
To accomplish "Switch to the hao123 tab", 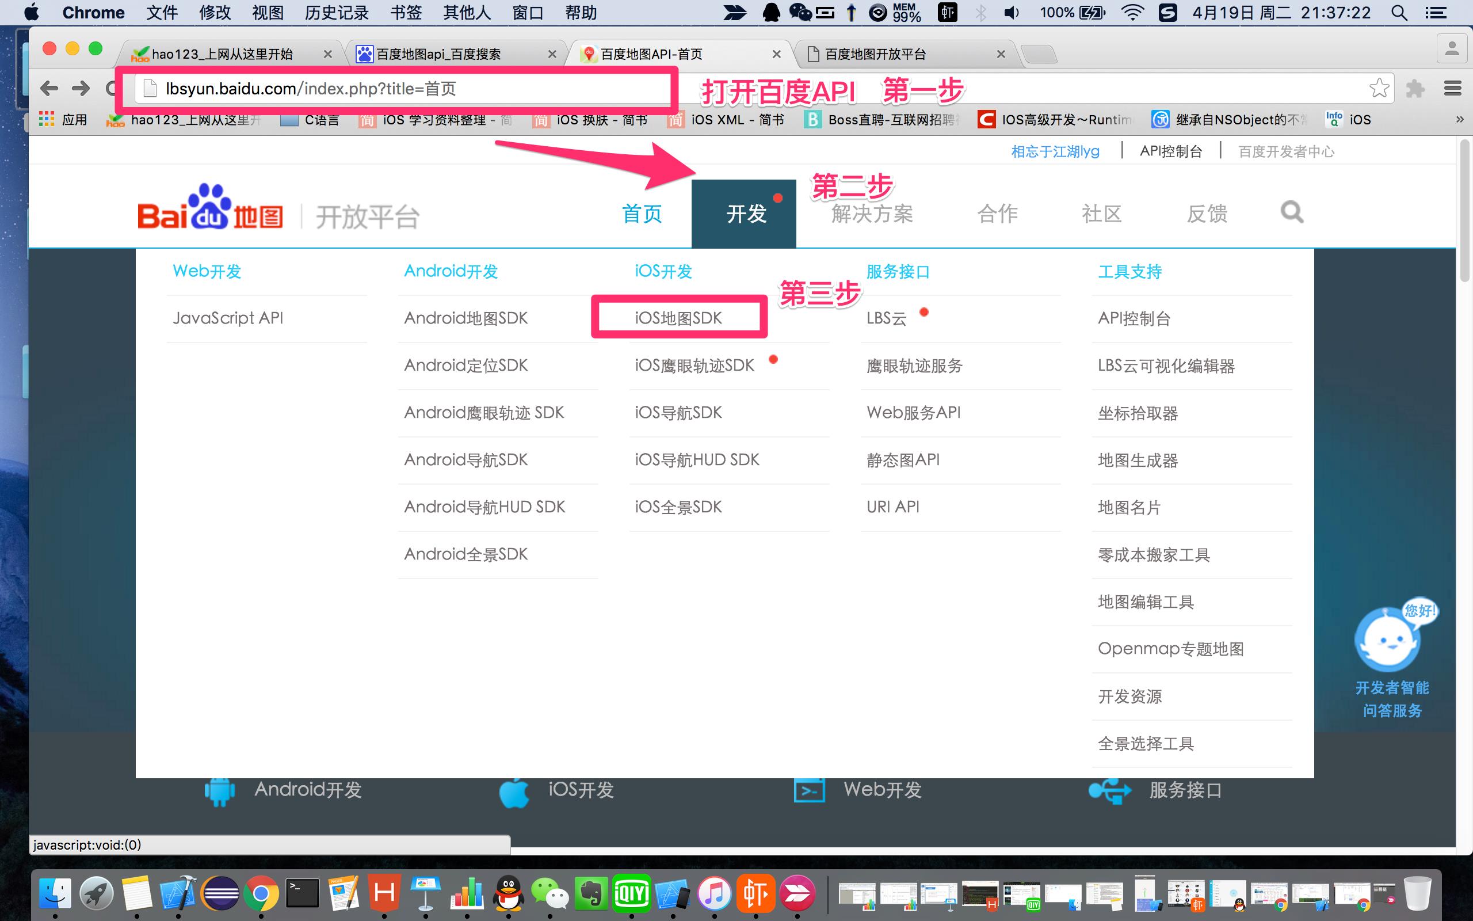I will point(231,54).
